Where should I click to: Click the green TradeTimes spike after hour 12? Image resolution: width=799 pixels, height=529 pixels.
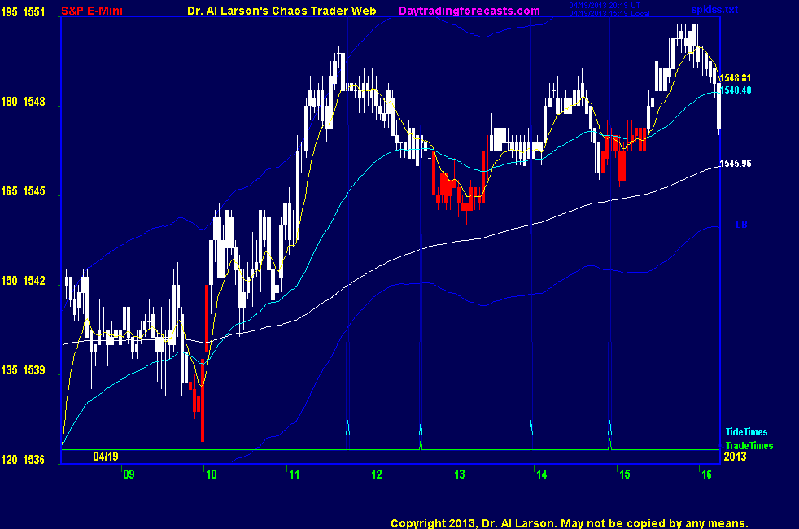click(x=421, y=444)
